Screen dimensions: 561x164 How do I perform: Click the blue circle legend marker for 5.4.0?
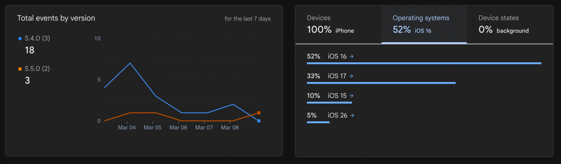click(20, 38)
